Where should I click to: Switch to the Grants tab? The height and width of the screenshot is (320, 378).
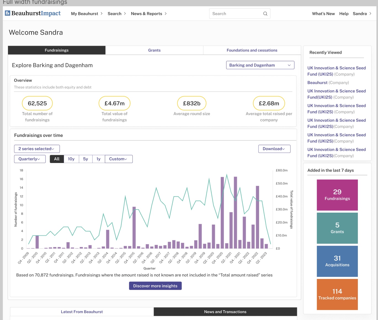tap(154, 50)
